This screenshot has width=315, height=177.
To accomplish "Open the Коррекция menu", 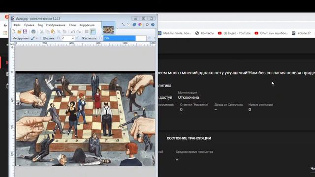I will pyautogui.click(x=87, y=25).
